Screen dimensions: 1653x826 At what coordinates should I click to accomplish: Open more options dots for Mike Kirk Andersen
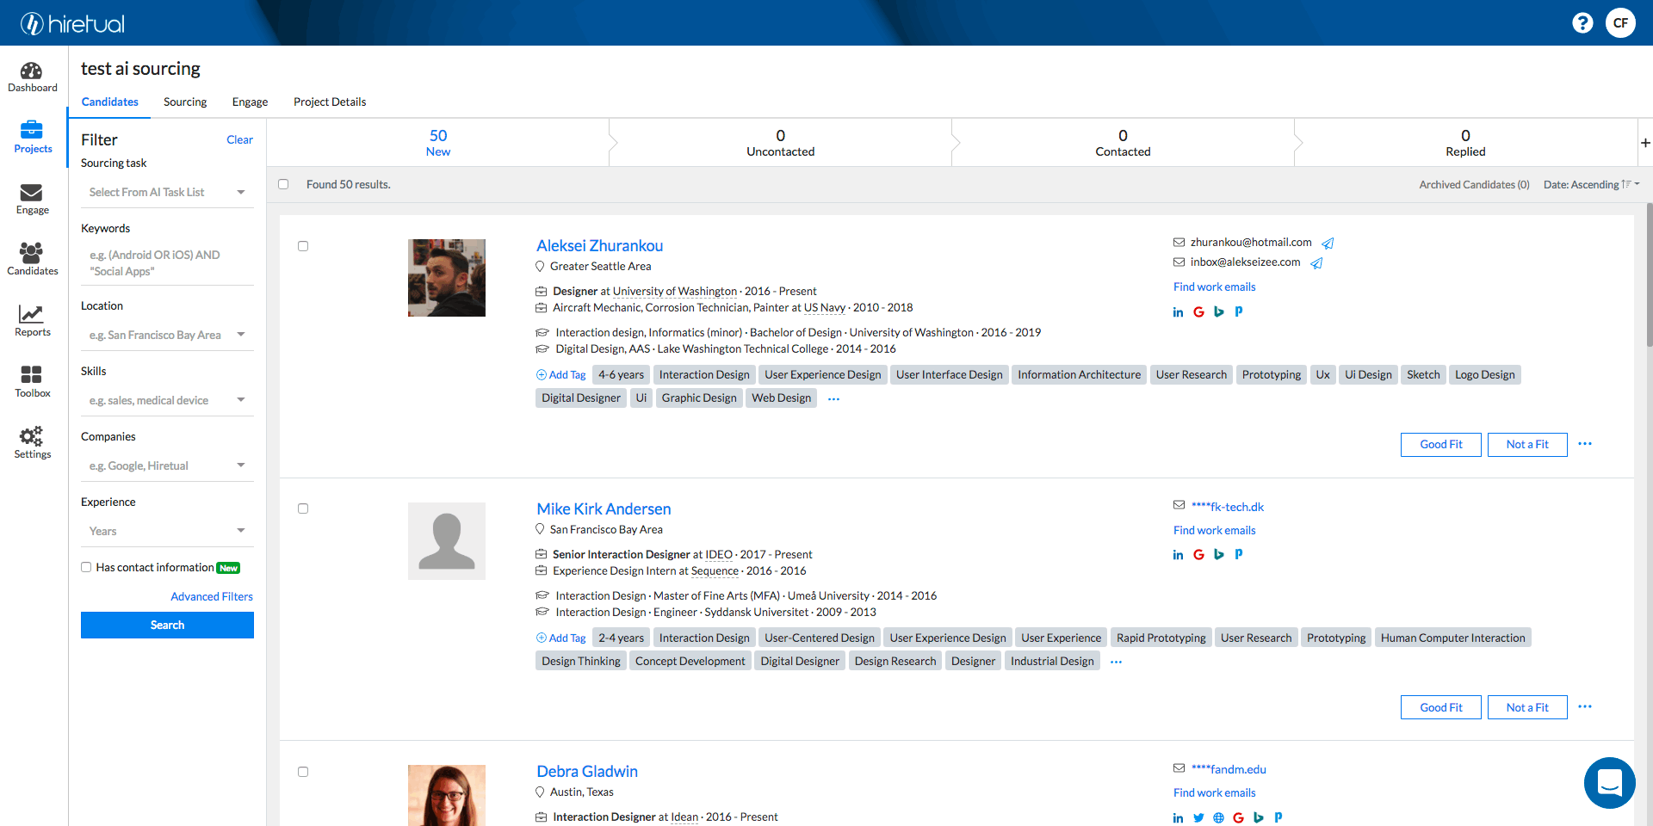click(1585, 707)
